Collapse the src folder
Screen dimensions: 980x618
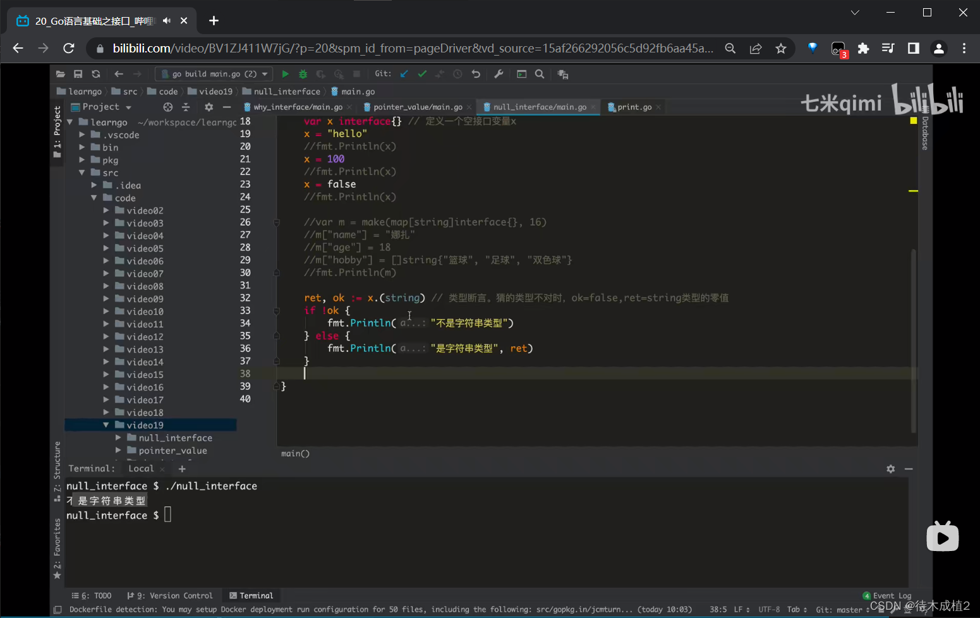coord(82,173)
